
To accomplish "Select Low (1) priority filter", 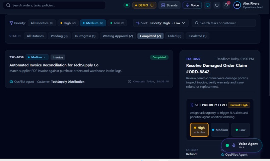I will pos(117,23).
